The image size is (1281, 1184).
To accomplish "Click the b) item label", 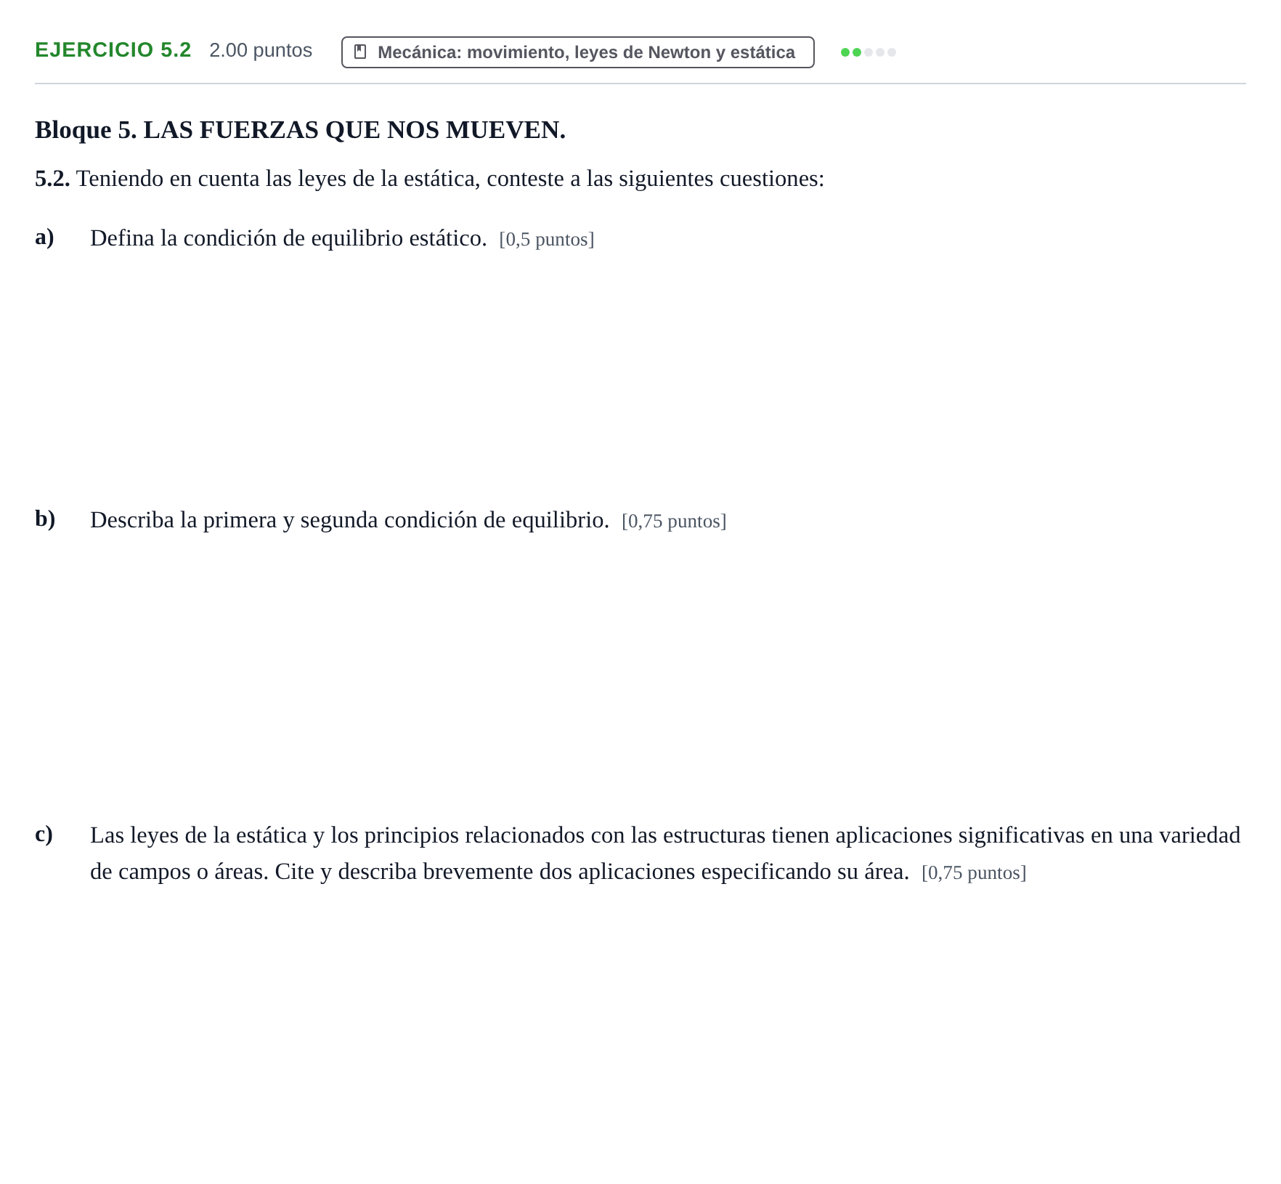I will click(x=45, y=519).
